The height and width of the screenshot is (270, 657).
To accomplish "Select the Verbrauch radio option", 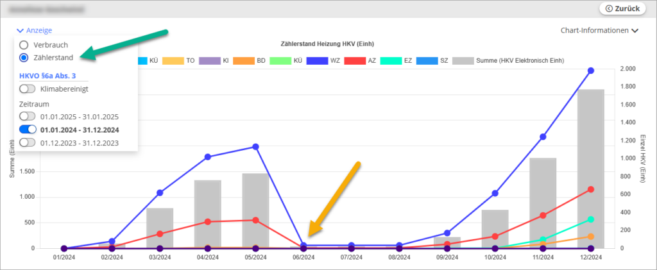I will [x=24, y=45].
